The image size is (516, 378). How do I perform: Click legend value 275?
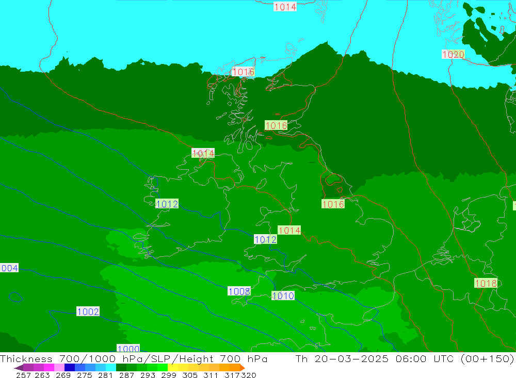point(84,375)
